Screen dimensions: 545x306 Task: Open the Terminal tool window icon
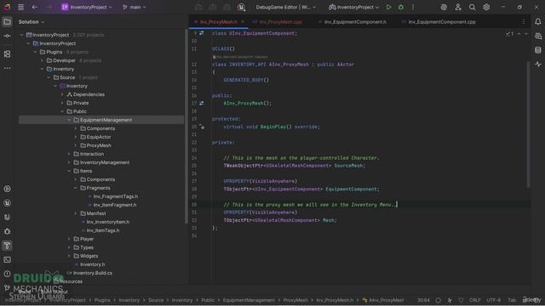pos(7,260)
